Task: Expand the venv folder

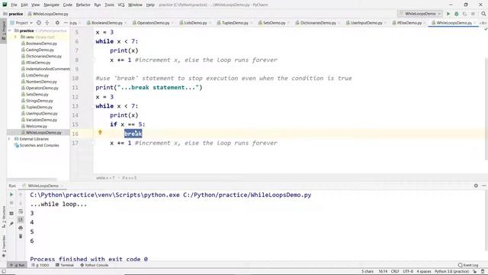Action: tap(15, 37)
